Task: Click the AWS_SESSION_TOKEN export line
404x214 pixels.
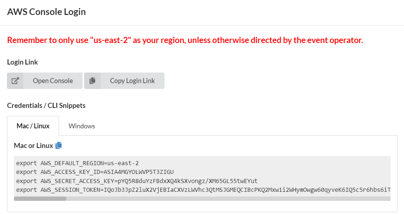Action: point(203,190)
